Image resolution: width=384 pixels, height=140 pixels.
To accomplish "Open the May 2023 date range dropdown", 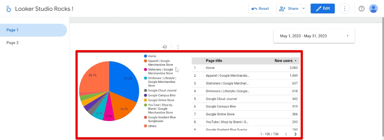I will [x=314, y=36].
